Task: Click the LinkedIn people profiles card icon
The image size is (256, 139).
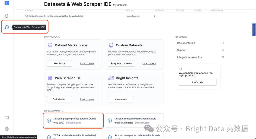Action: click(x=49, y=120)
